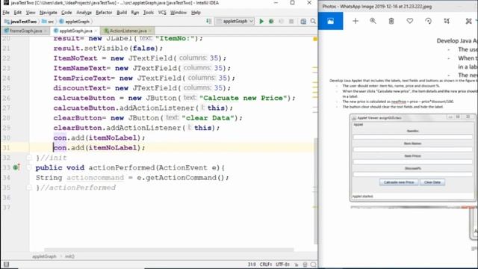This screenshot has width=478, height=269.
Task: Click appletGraph in bottom editor breadcrumb
Action: tap(44, 256)
